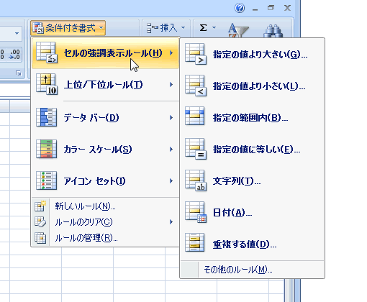Click the データ バー icon
Viewport: 367px width, 302px height.
[x=47, y=117]
